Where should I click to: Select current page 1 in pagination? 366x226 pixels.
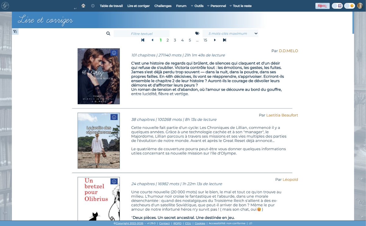pos(161,40)
